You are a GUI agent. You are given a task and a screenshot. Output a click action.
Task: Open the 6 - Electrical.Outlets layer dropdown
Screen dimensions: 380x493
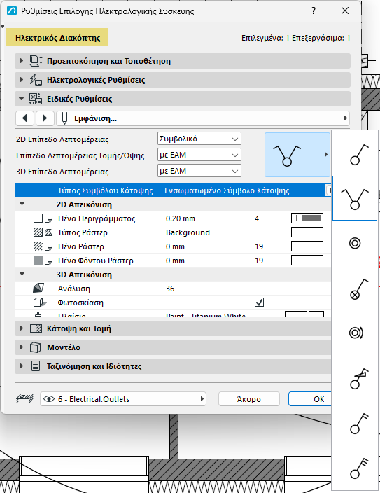tap(123, 399)
